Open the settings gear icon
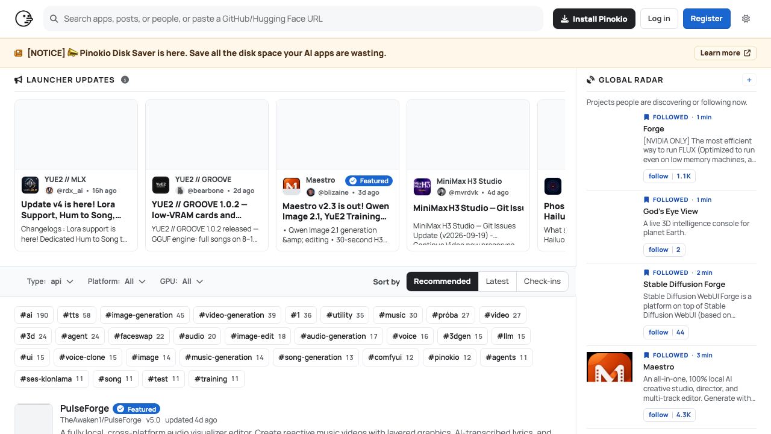 tap(746, 19)
